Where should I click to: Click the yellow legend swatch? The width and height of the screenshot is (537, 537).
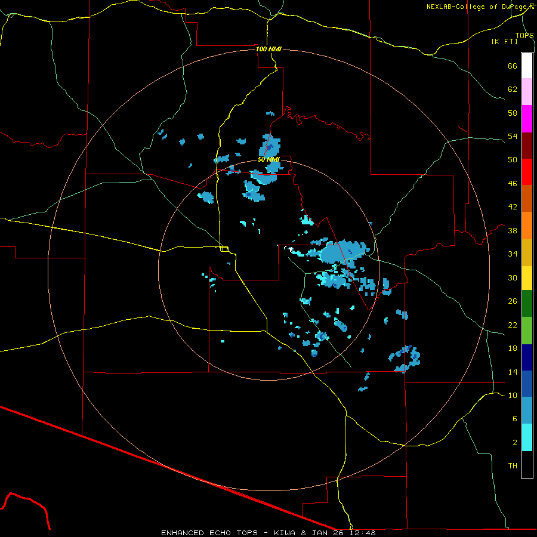[527, 278]
